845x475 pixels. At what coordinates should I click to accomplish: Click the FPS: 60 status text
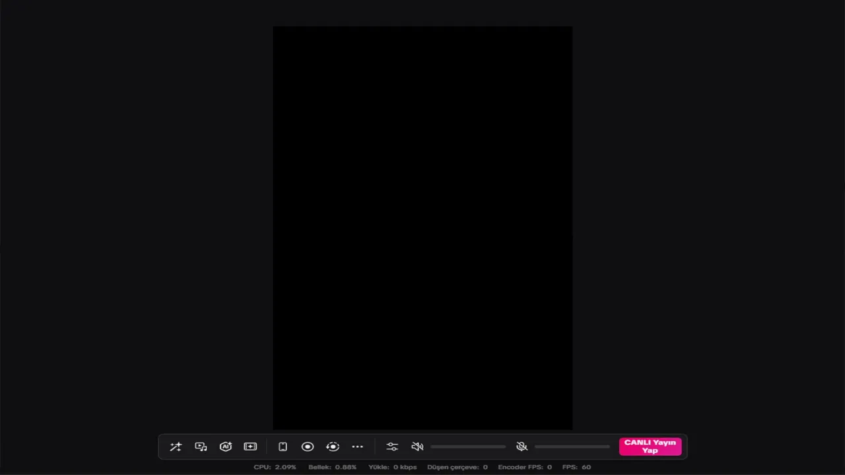(576, 467)
